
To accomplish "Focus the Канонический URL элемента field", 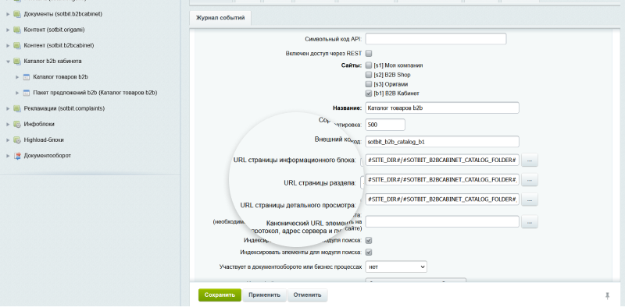I will coord(442,222).
